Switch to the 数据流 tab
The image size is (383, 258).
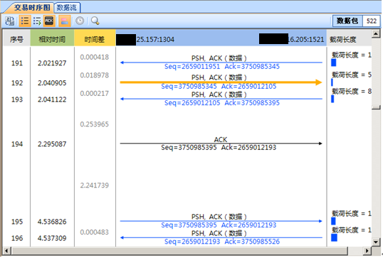coord(66,8)
